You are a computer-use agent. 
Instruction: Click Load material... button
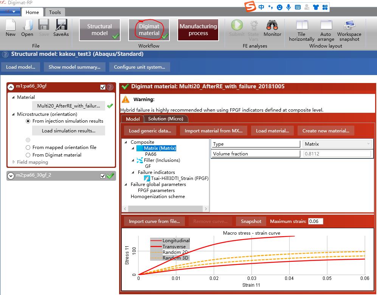pyautogui.click(x=272, y=131)
